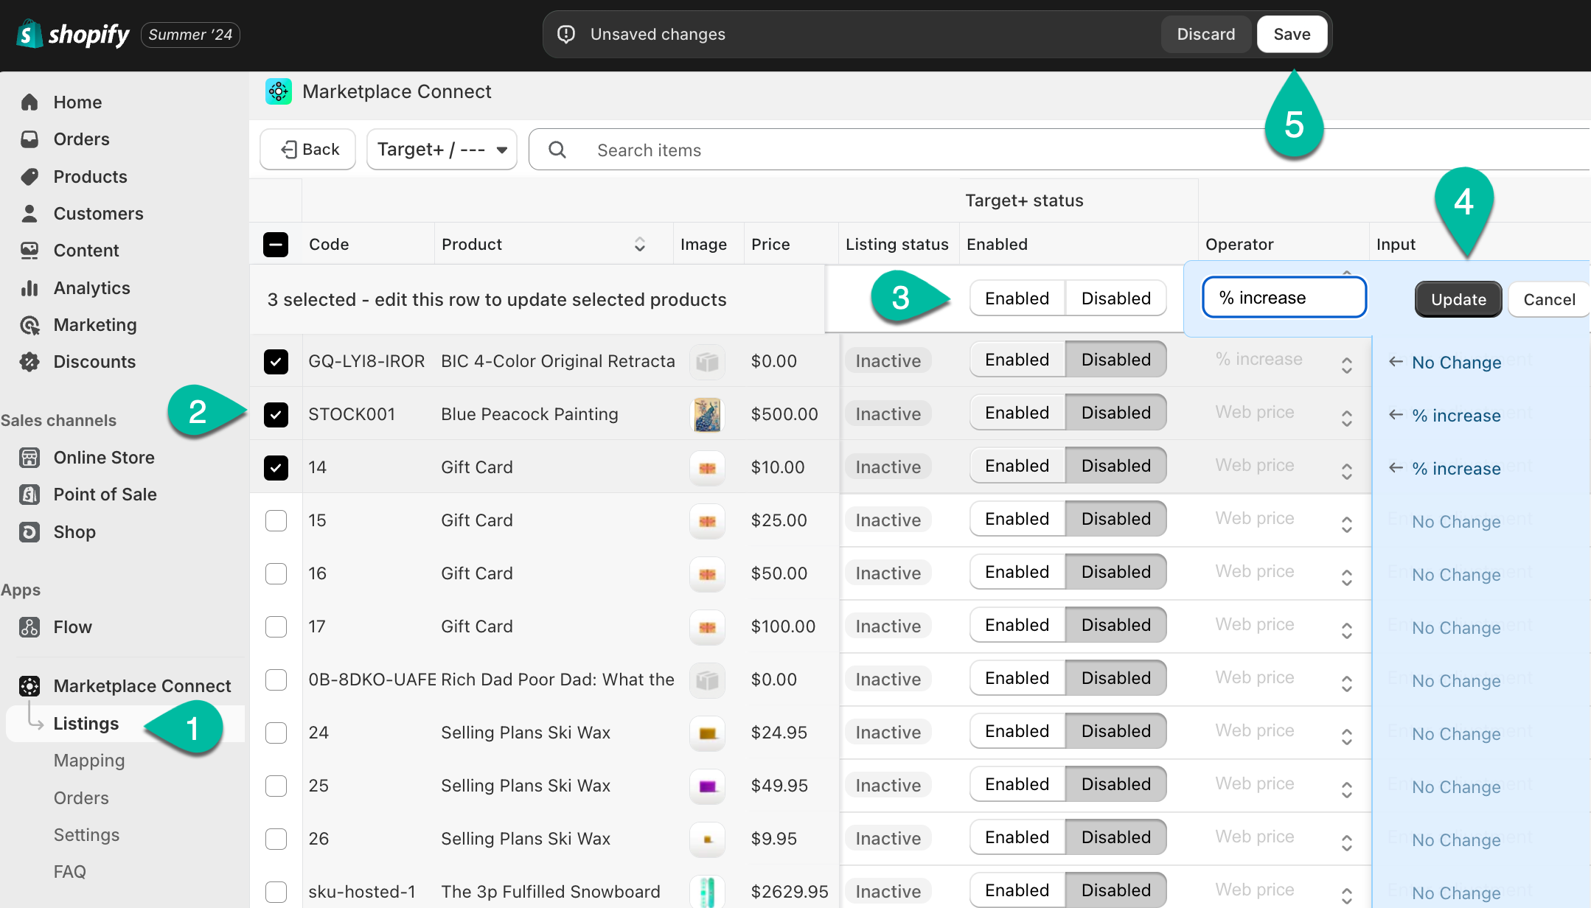Open the bulk % increase operator dropdown
Viewport: 1591px width, 908px height.
click(x=1284, y=298)
